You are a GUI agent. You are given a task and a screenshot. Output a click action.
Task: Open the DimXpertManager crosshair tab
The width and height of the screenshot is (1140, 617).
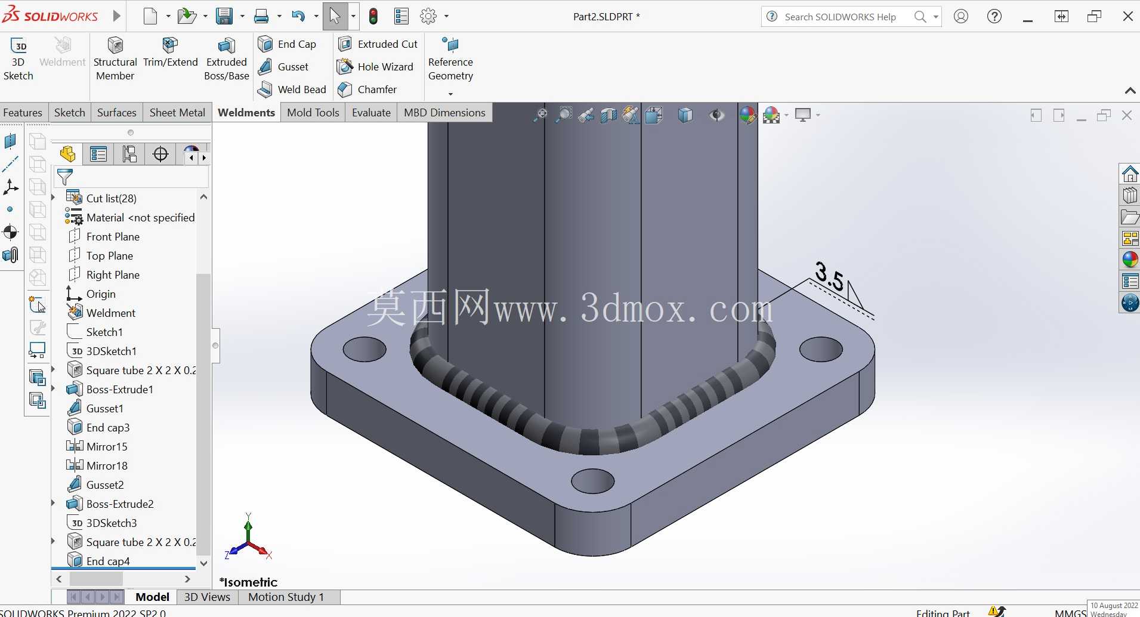160,155
